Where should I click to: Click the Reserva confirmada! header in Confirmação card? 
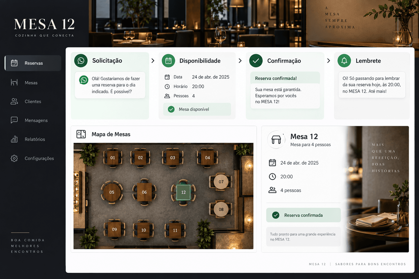(x=285, y=78)
